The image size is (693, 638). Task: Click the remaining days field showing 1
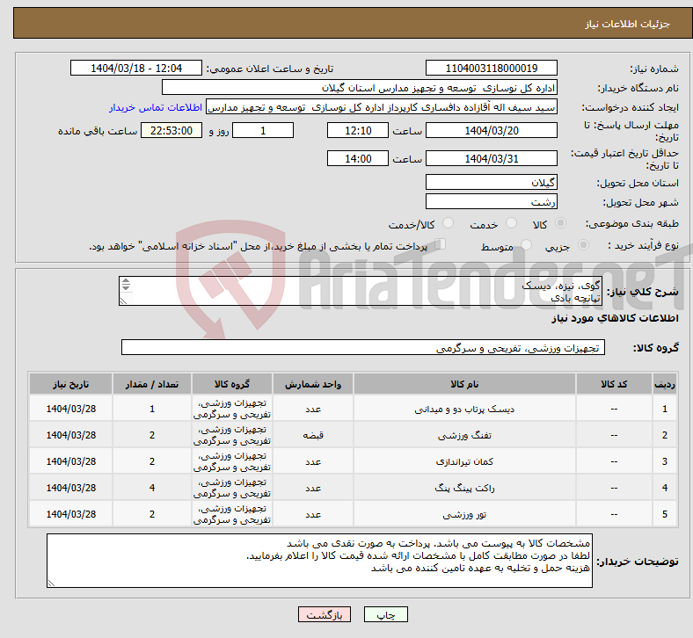pyautogui.click(x=263, y=131)
